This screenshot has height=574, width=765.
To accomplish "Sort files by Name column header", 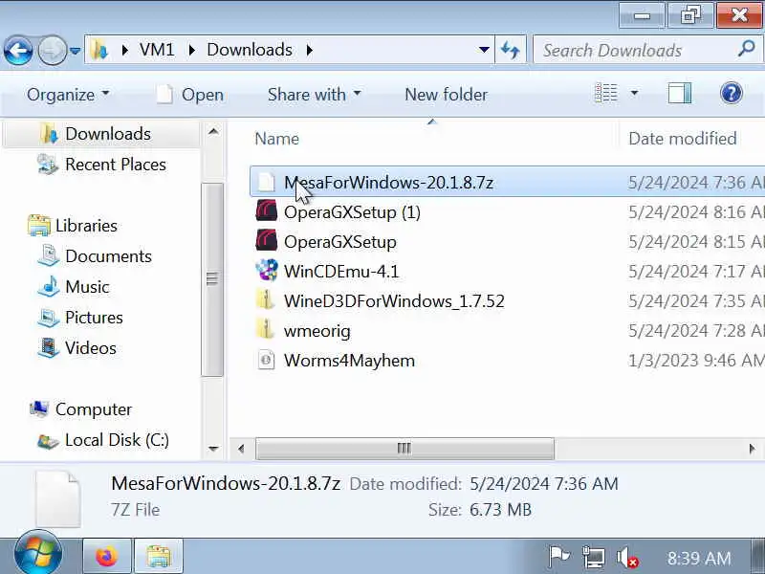I will tap(276, 139).
